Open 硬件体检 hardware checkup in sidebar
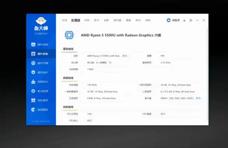Screen dimensions: 228x148 pyautogui.click(x=40, y=45)
